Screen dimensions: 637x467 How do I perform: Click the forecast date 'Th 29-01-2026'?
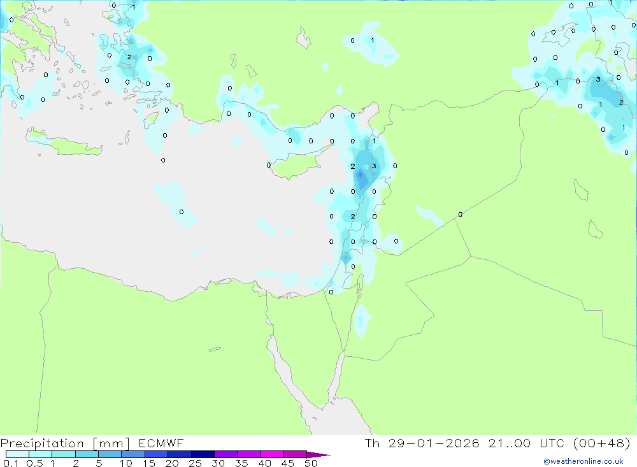[x=422, y=443]
